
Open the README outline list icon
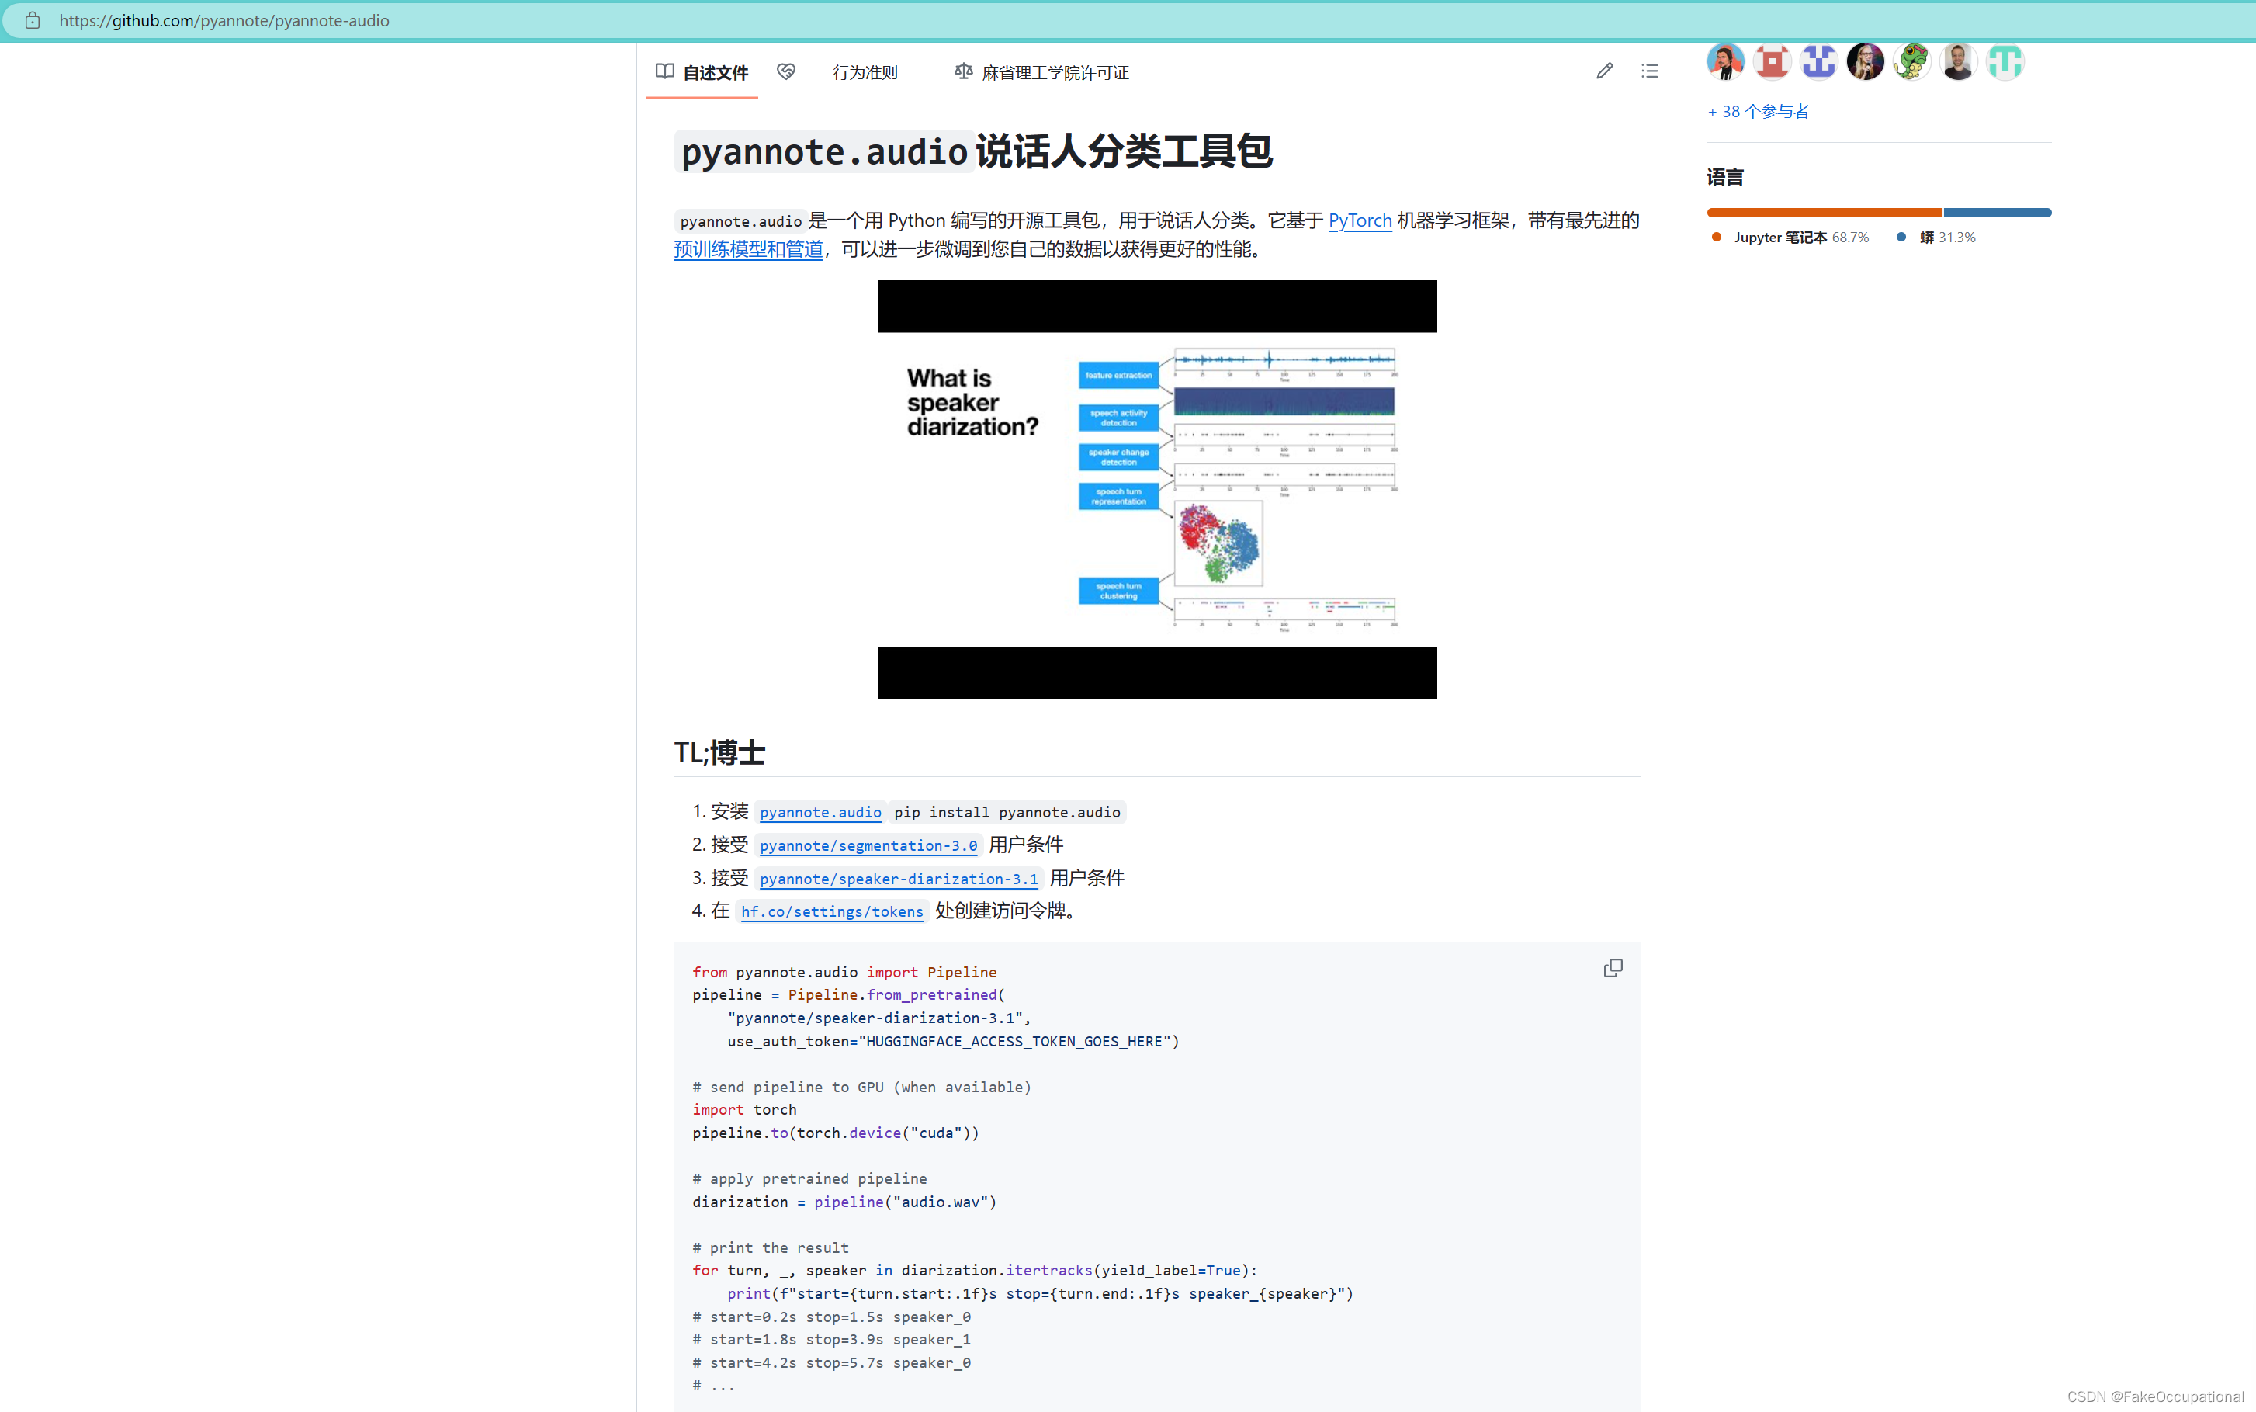pyautogui.click(x=1649, y=71)
